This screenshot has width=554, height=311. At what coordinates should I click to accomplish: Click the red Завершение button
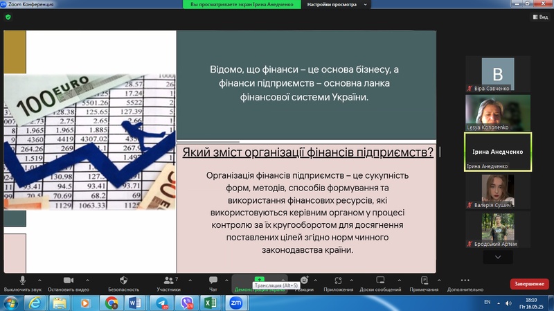tap(529, 284)
